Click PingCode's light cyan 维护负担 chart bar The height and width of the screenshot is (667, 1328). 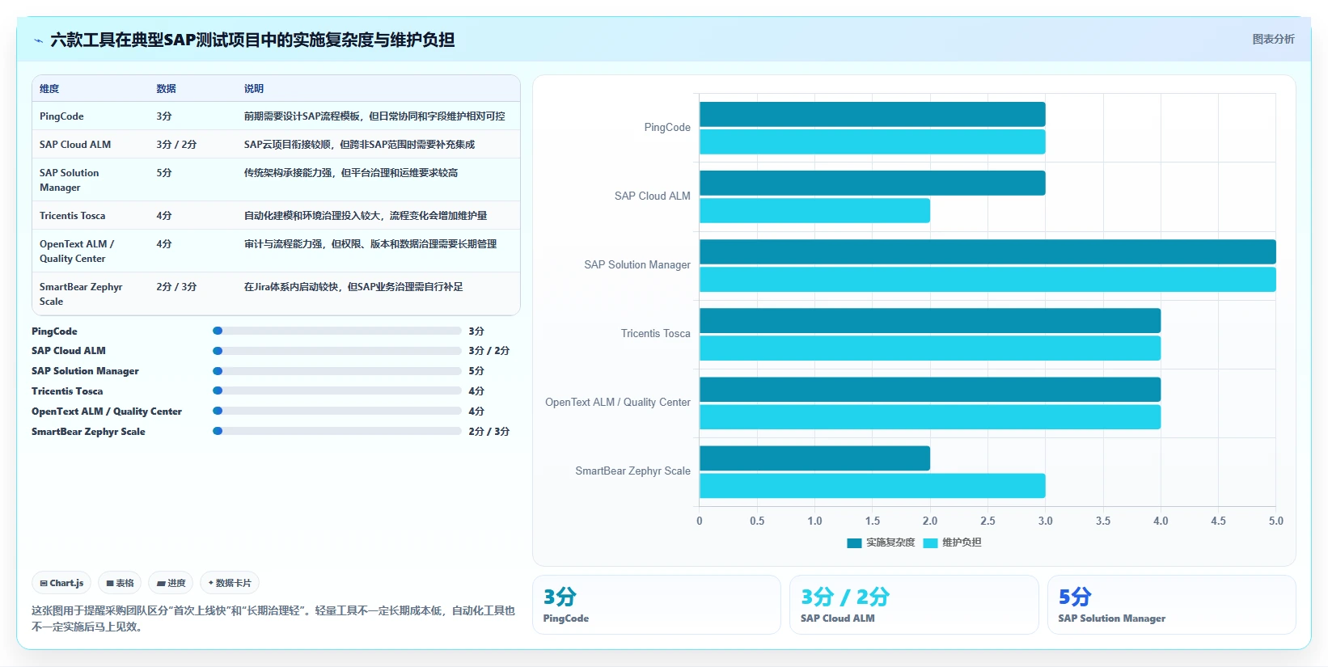[x=872, y=141]
